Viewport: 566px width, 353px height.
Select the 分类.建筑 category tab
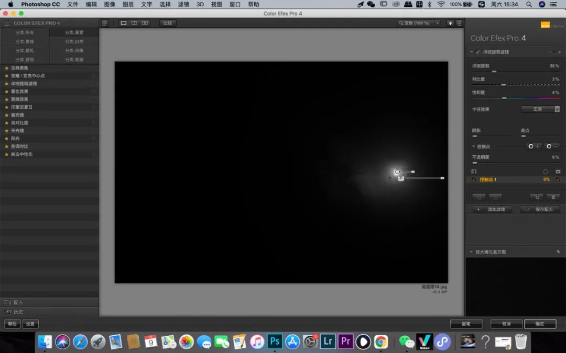(x=25, y=60)
